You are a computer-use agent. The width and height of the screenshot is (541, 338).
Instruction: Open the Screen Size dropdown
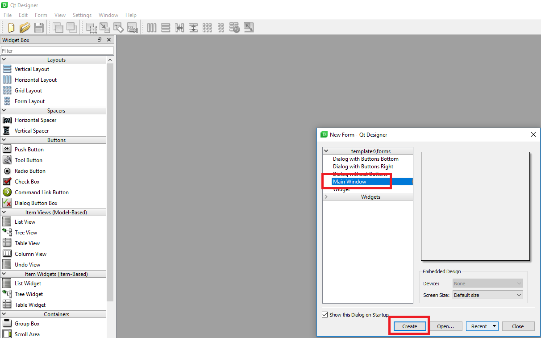coord(487,295)
